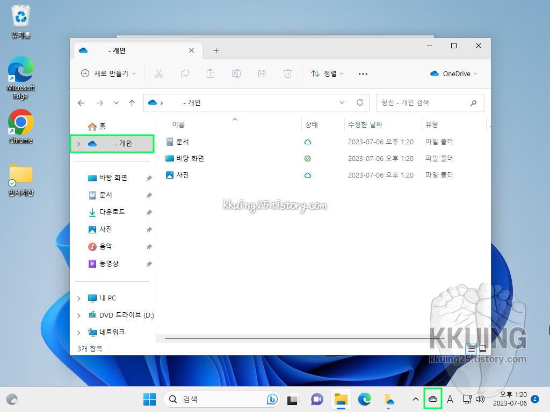550x412 pixels.
Task: Click the OneDrive cloud tray icon
Action: coord(433,399)
